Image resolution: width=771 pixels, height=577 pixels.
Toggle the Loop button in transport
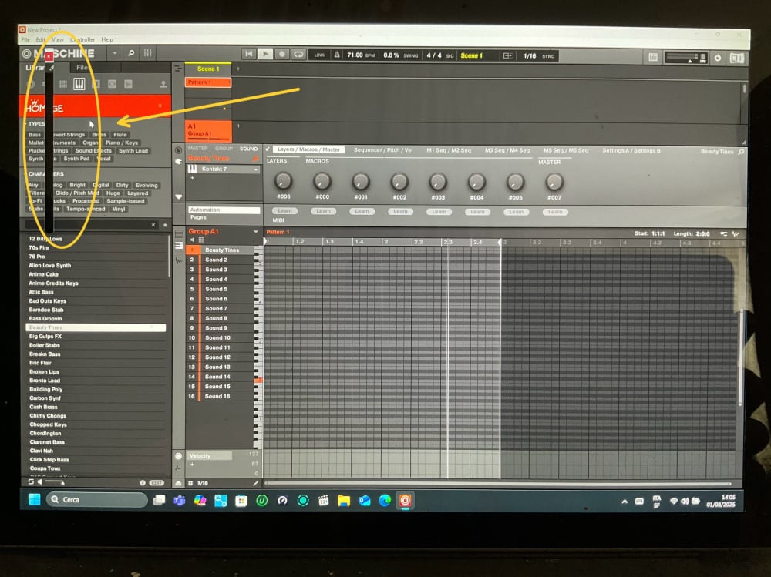tap(298, 54)
